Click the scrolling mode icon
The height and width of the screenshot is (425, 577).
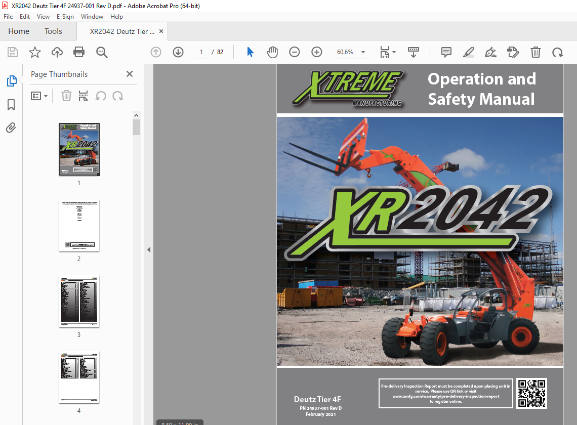pyautogui.click(x=413, y=52)
